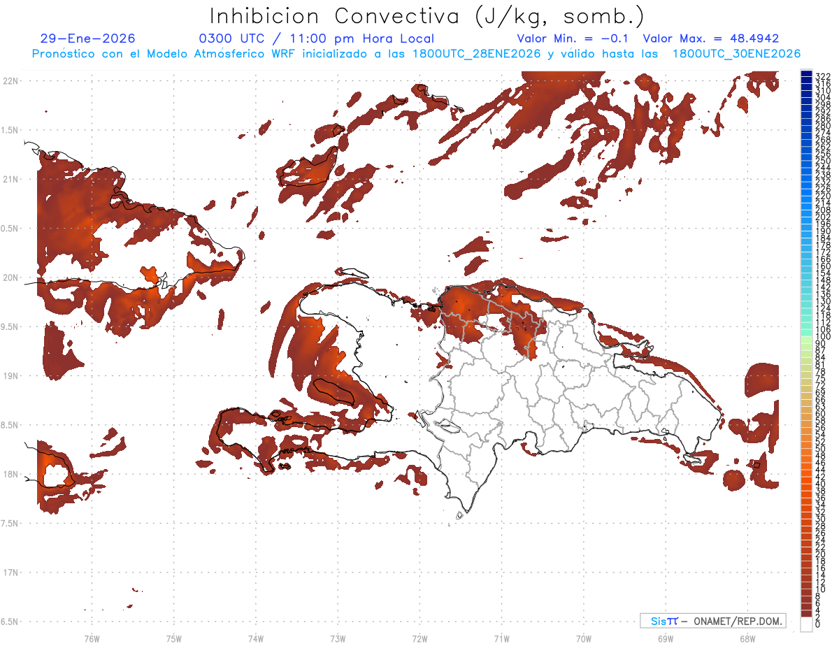Screen dimensions: 839x648
Task: Click the darkest navy colorbar swatch beside 322
Action: [806, 73]
